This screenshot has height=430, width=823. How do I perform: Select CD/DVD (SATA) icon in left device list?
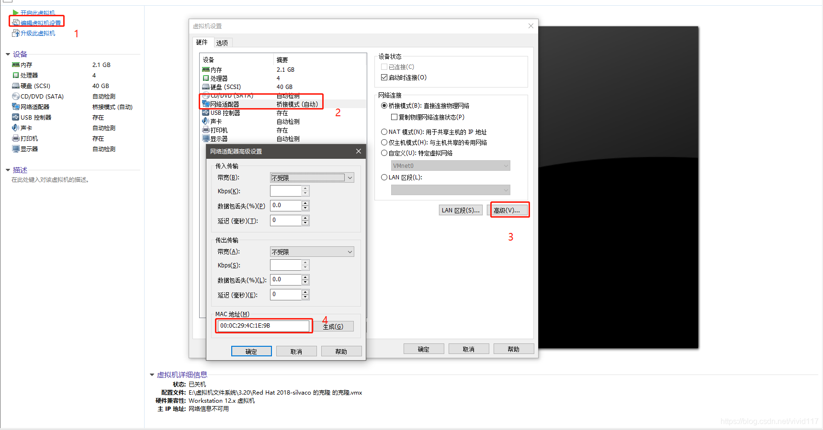point(15,96)
